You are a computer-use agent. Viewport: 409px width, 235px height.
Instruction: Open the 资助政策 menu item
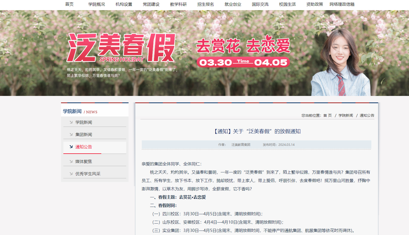[x=315, y=4]
